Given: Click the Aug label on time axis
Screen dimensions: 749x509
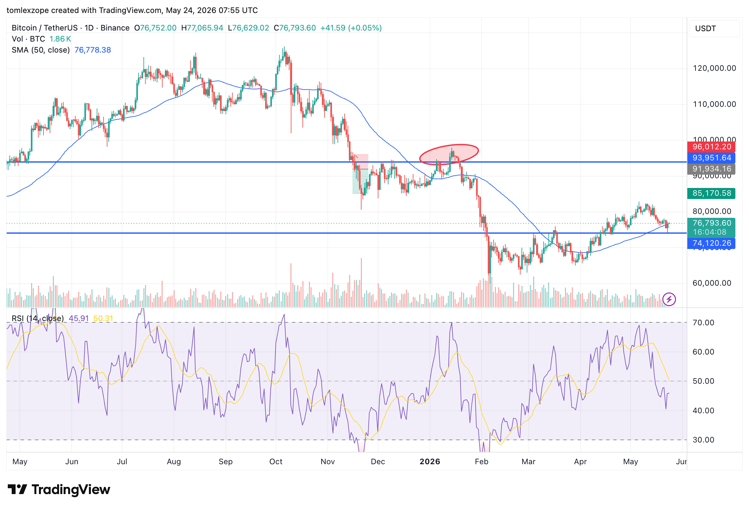Looking at the screenshot, I should click(174, 462).
